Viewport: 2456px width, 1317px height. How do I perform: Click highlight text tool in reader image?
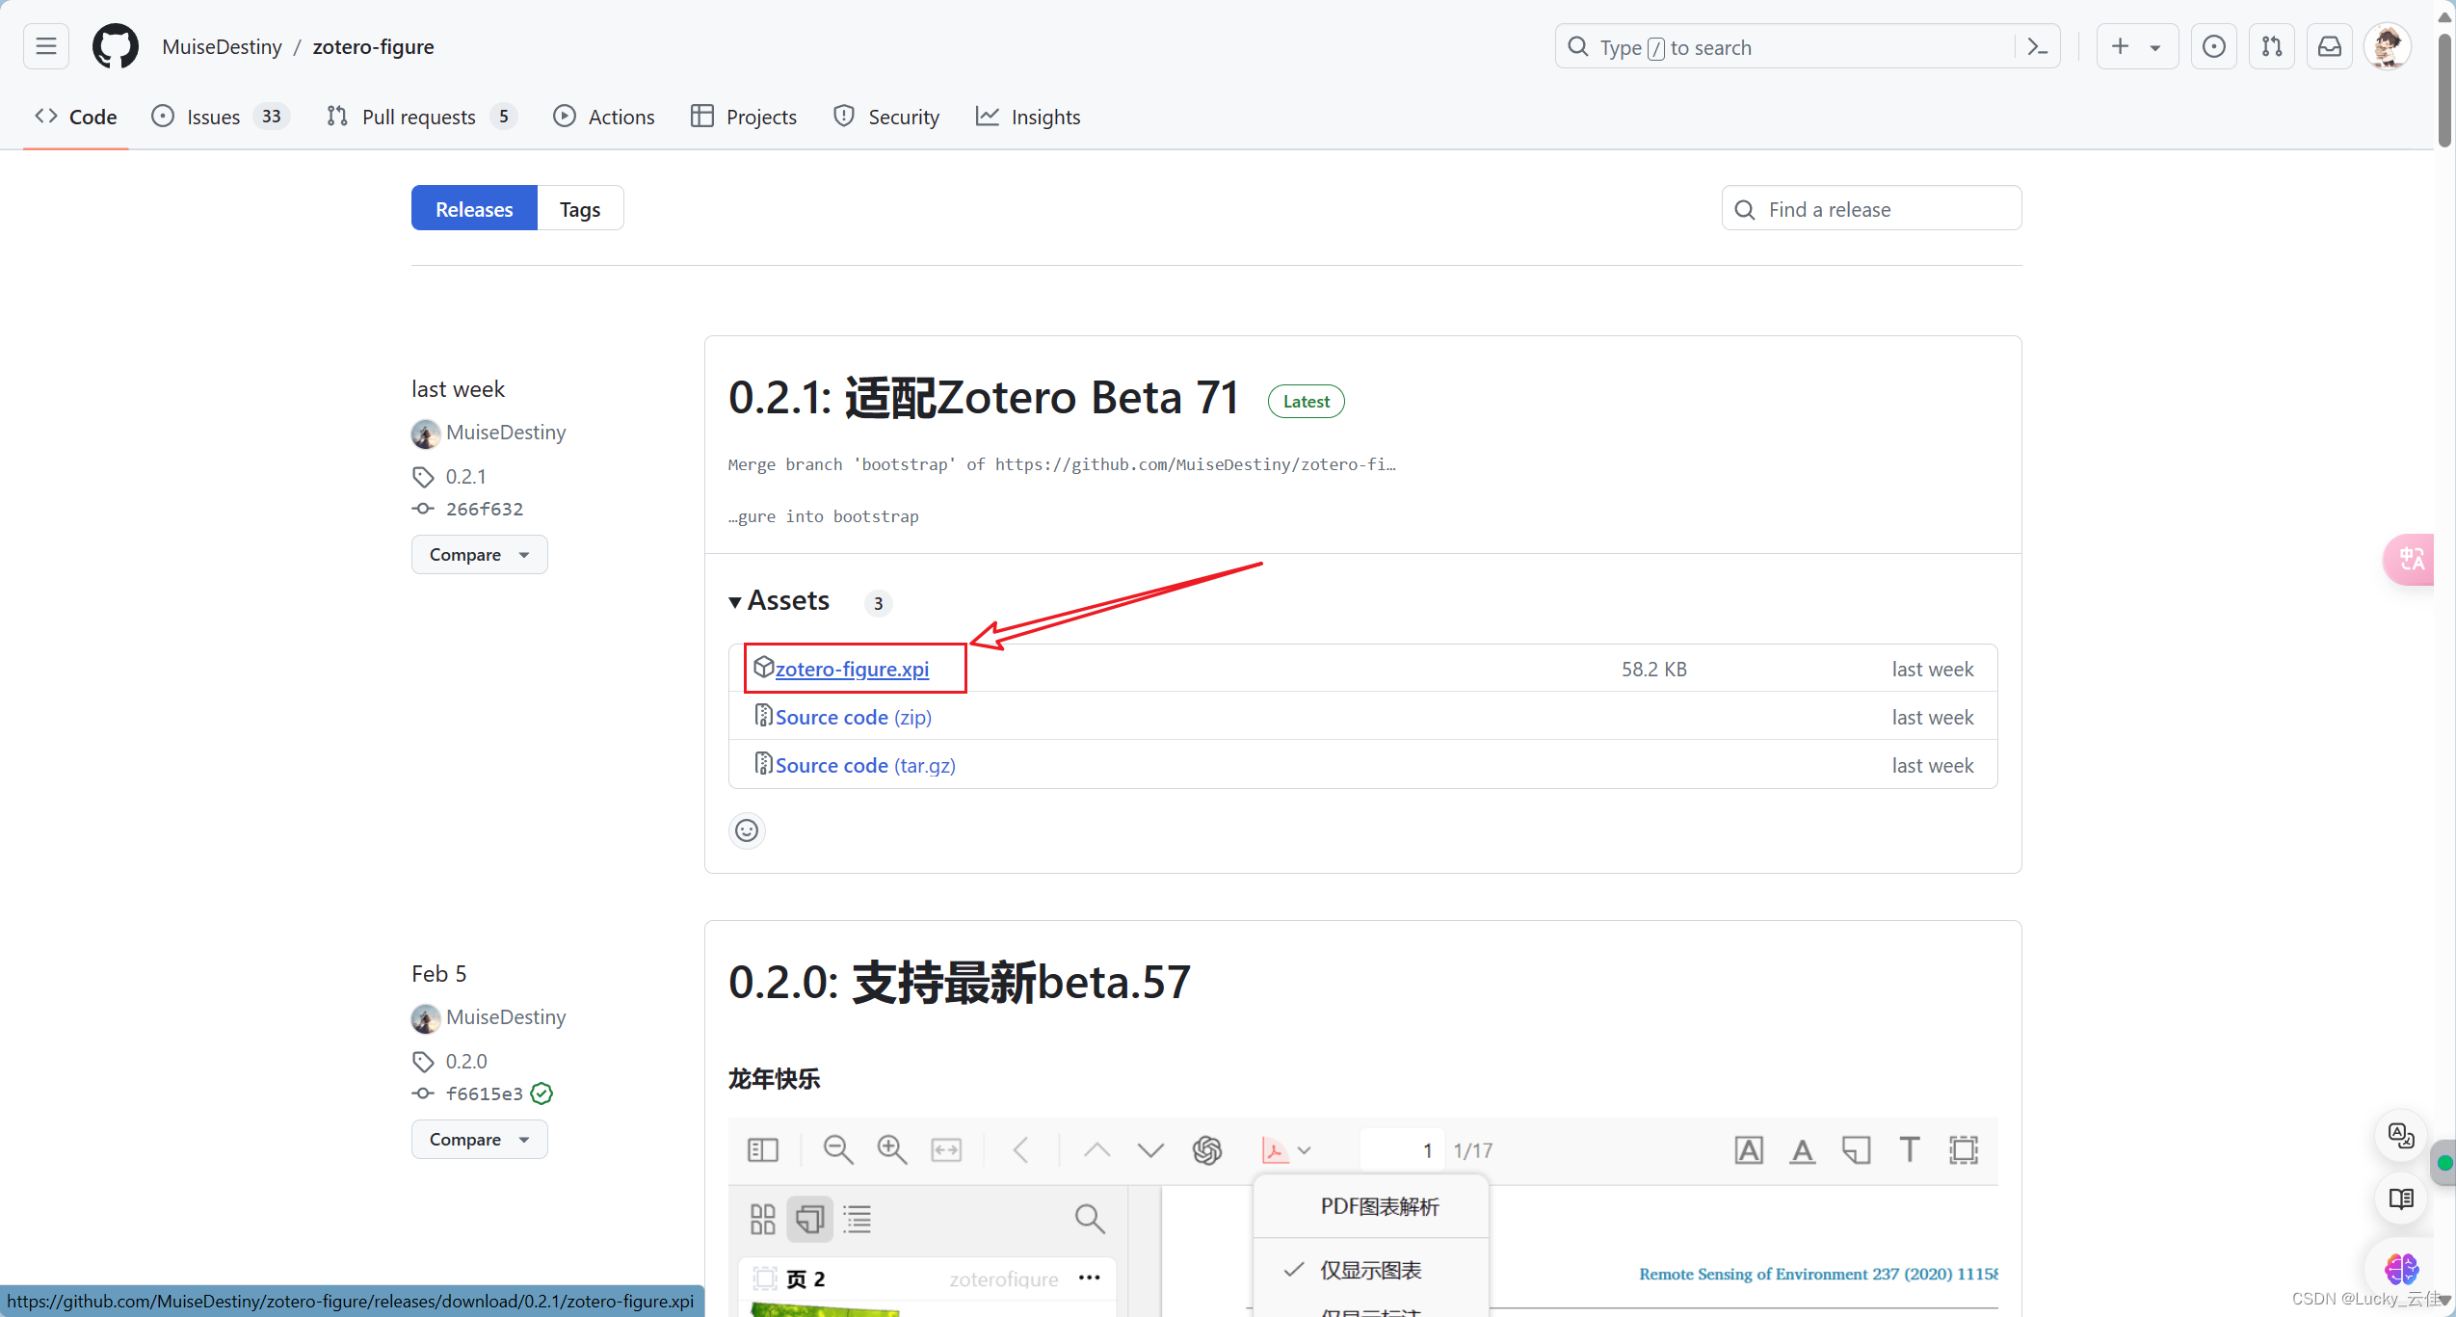[1748, 1149]
